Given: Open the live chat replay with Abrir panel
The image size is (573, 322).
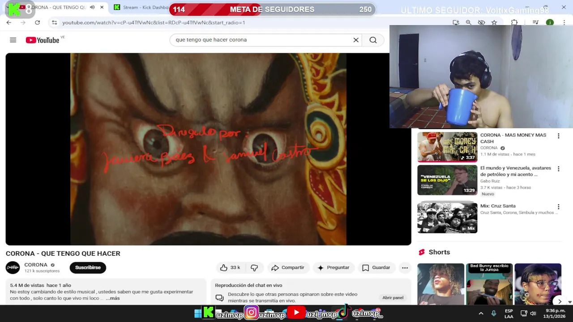Looking at the screenshot, I should pyautogui.click(x=393, y=297).
